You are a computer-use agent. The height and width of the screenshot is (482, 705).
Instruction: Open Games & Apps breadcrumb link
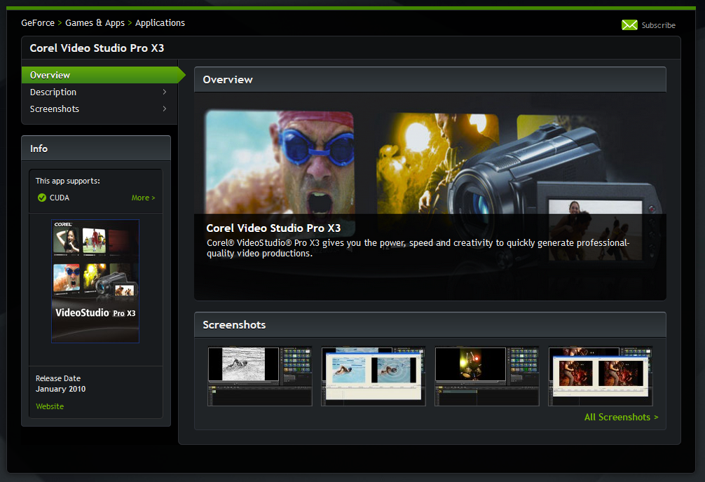click(95, 23)
